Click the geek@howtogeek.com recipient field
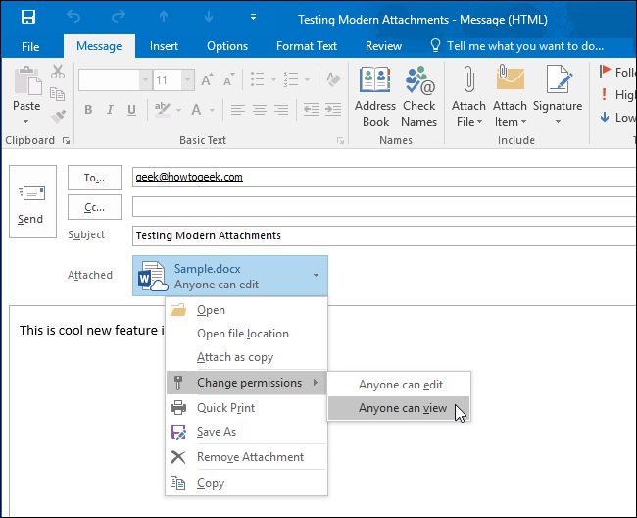Screen dimensions: 637x518 (x=384, y=177)
